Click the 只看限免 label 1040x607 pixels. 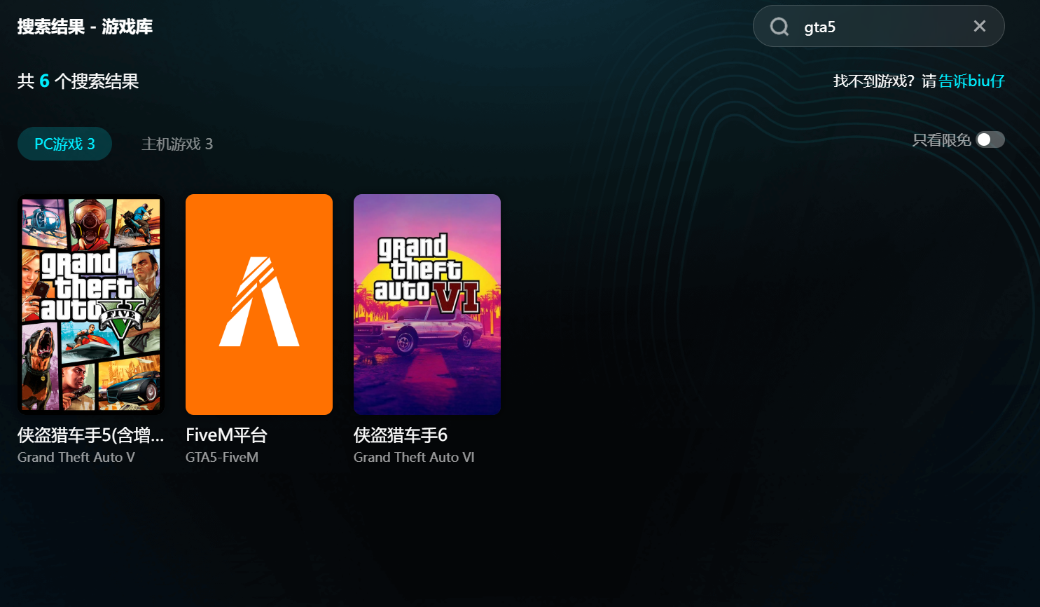[941, 140]
